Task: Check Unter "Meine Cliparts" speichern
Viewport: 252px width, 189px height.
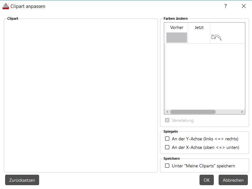Action: point(167,166)
